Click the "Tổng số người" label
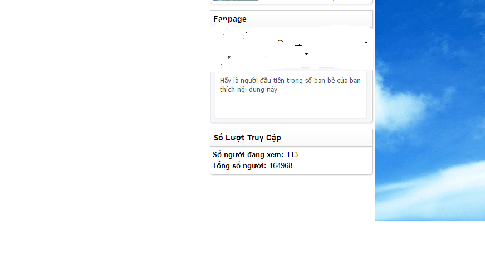485x273 pixels. [239, 165]
